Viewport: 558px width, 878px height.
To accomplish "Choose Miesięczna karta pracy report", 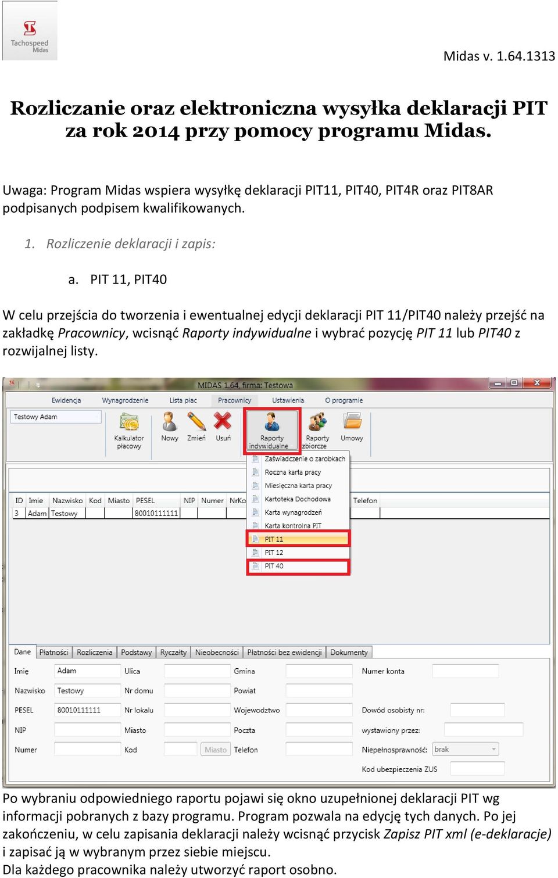I will (299, 486).
